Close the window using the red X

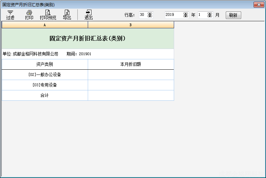(x=258, y=4)
